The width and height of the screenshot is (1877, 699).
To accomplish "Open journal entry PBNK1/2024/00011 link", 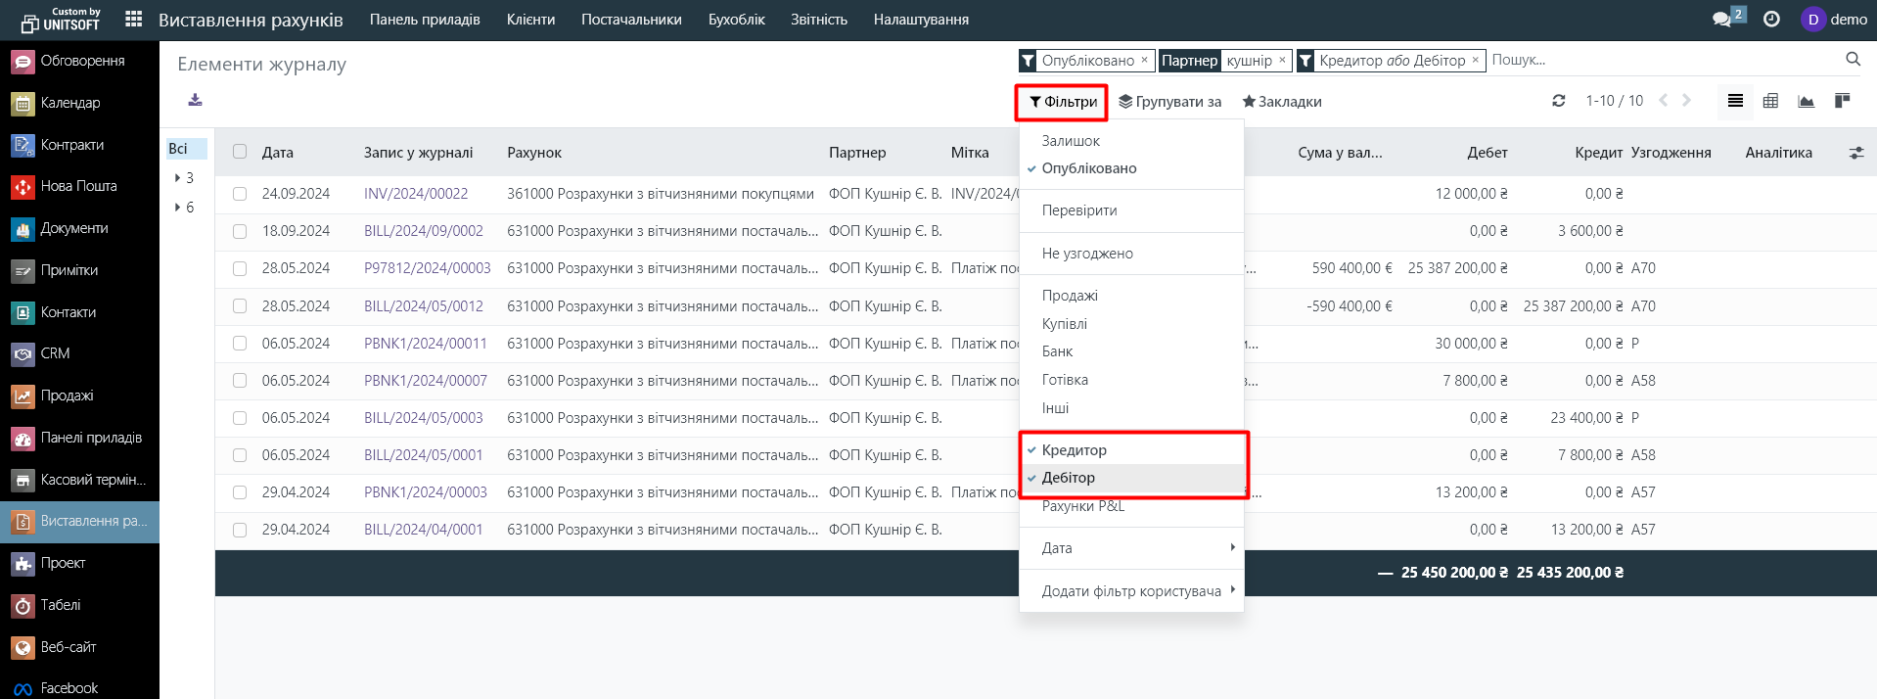I will coord(425,344).
